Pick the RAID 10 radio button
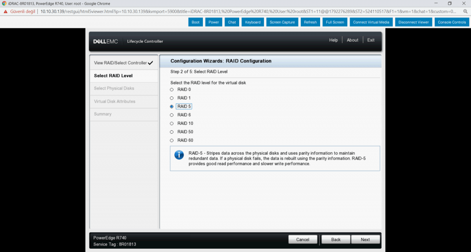 (172, 123)
